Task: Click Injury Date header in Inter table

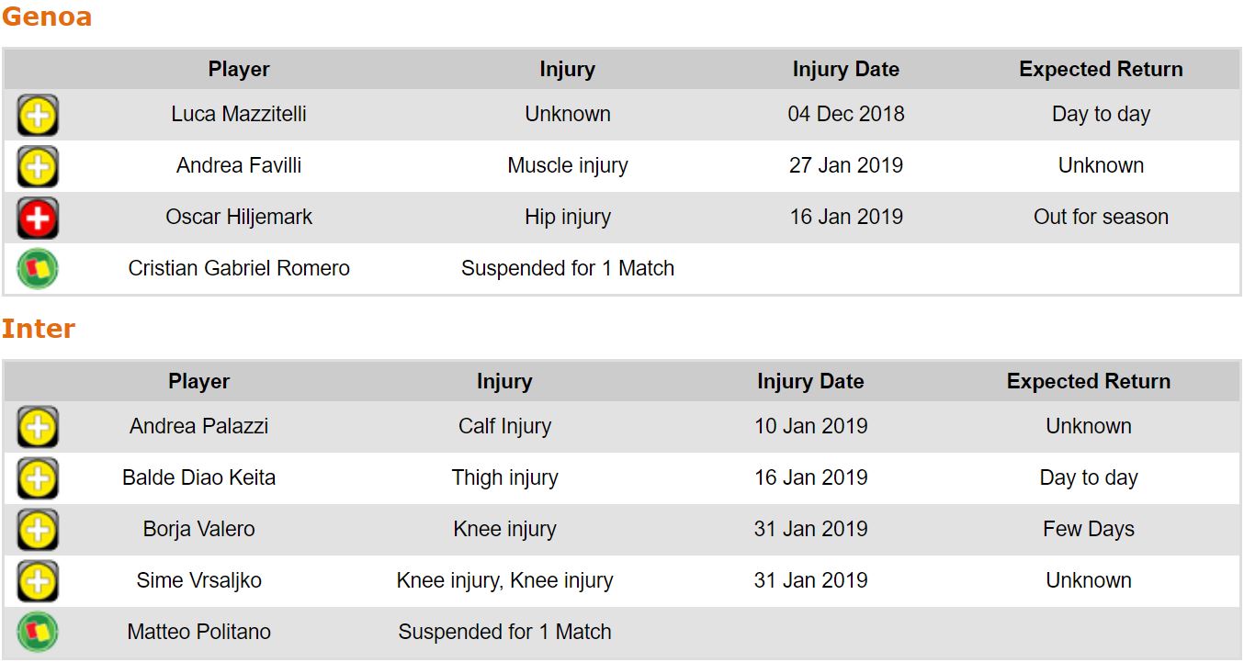Action: pyautogui.click(x=810, y=382)
